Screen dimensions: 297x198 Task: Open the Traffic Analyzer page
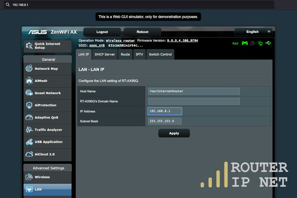click(x=48, y=130)
